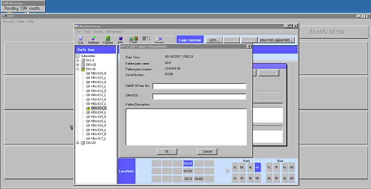
Task: Expand the DKU-02 tree node
Action: 78,143
